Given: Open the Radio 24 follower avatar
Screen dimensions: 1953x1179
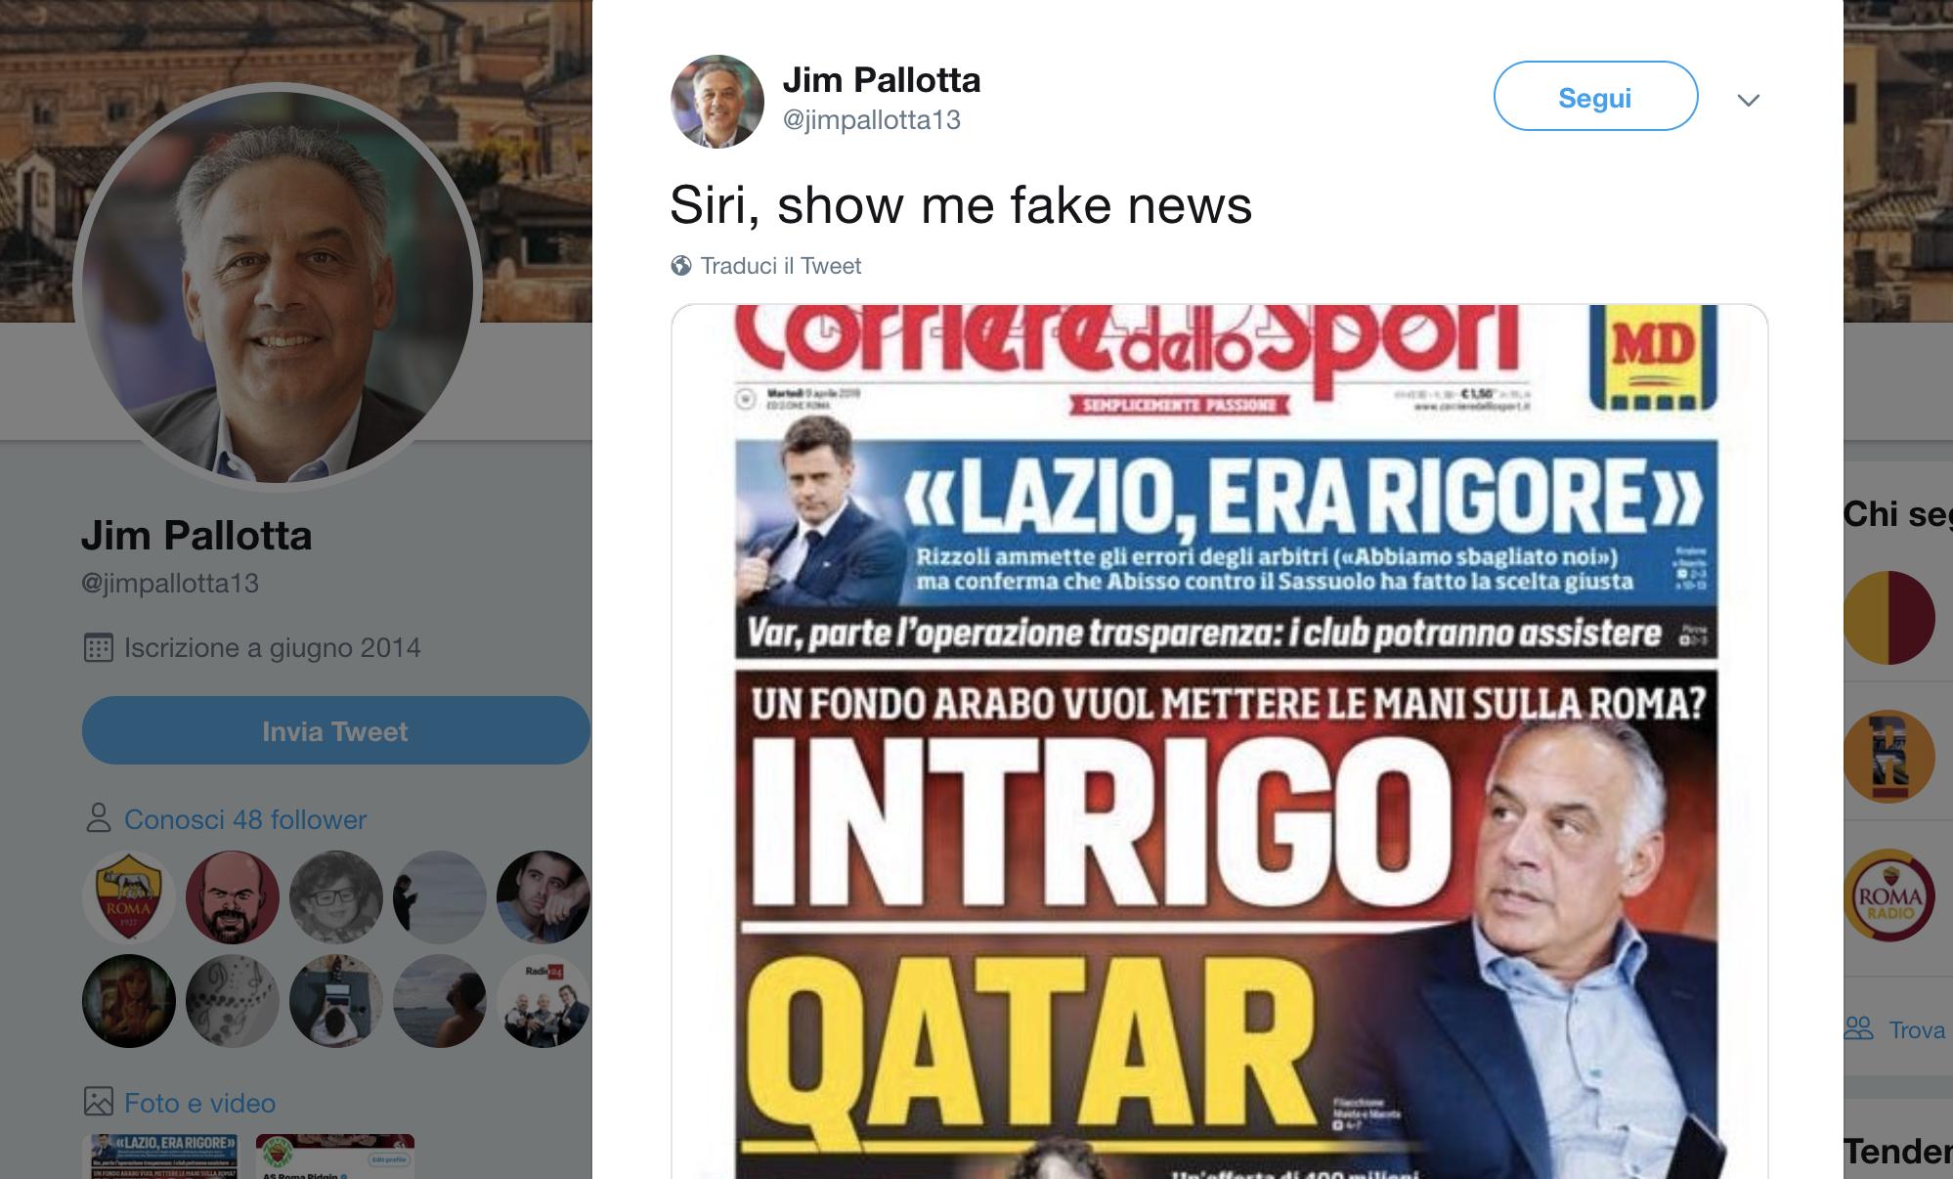Looking at the screenshot, I should pos(543,1001).
